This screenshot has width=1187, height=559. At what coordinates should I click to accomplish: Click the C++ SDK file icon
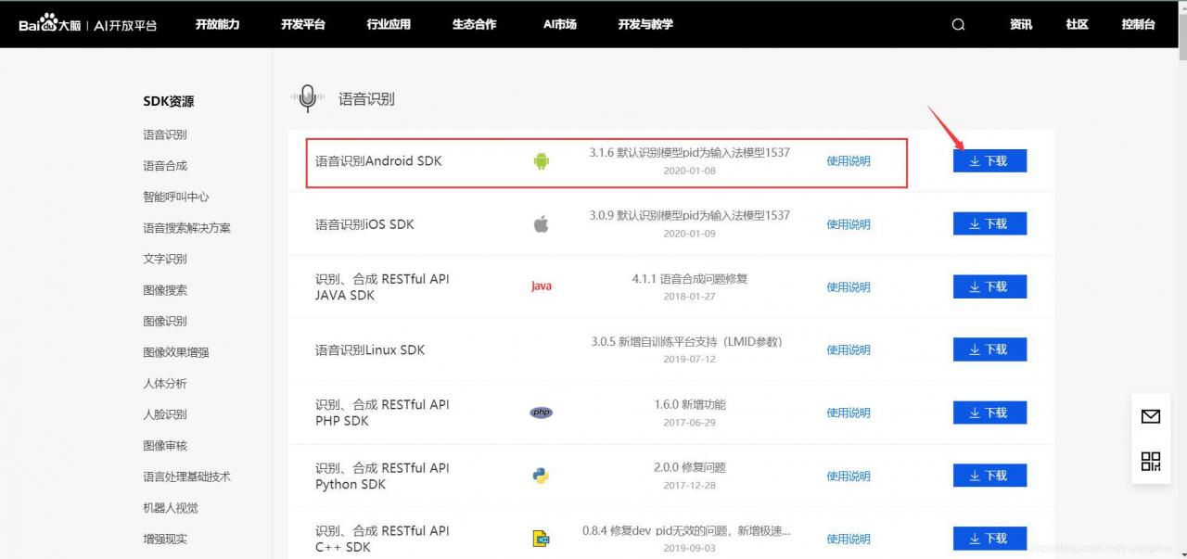click(x=542, y=539)
